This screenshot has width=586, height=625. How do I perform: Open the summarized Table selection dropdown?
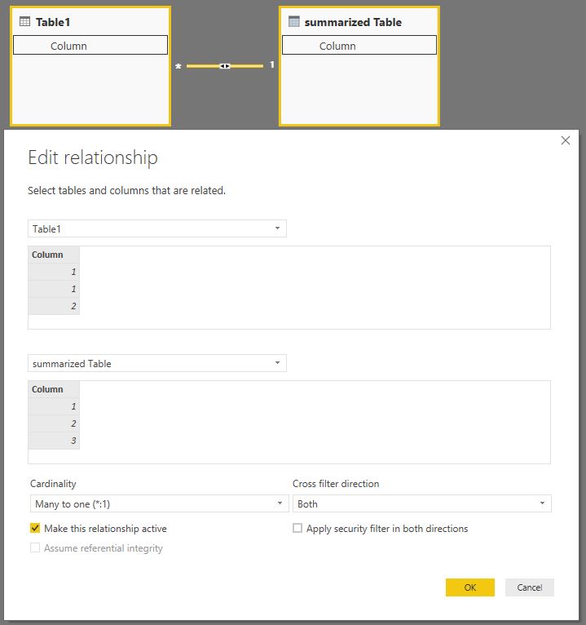pos(157,363)
